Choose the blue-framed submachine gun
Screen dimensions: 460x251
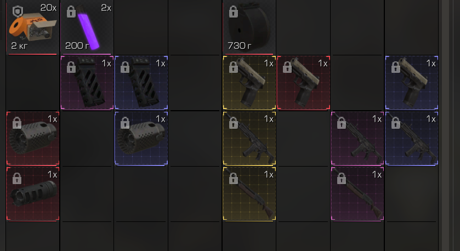(412, 138)
